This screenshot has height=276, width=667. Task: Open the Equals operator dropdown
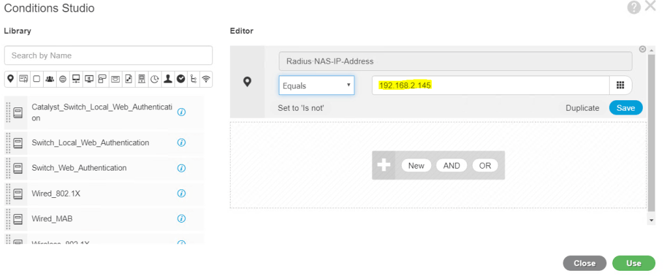pyautogui.click(x=316, y=85)
